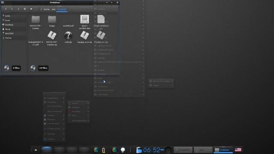Select the null.php question mark icon
This screenshot has height=154, width=274.
[x=68, y=36]
